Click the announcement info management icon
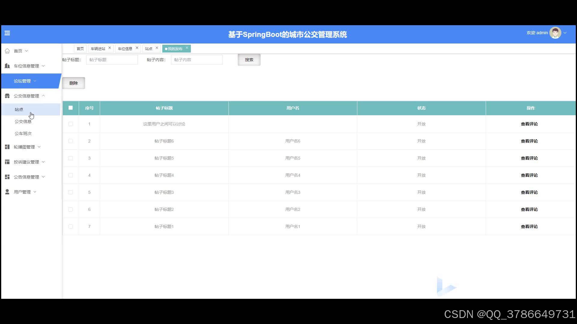The image size is (577, 324). tap(7, 177)
